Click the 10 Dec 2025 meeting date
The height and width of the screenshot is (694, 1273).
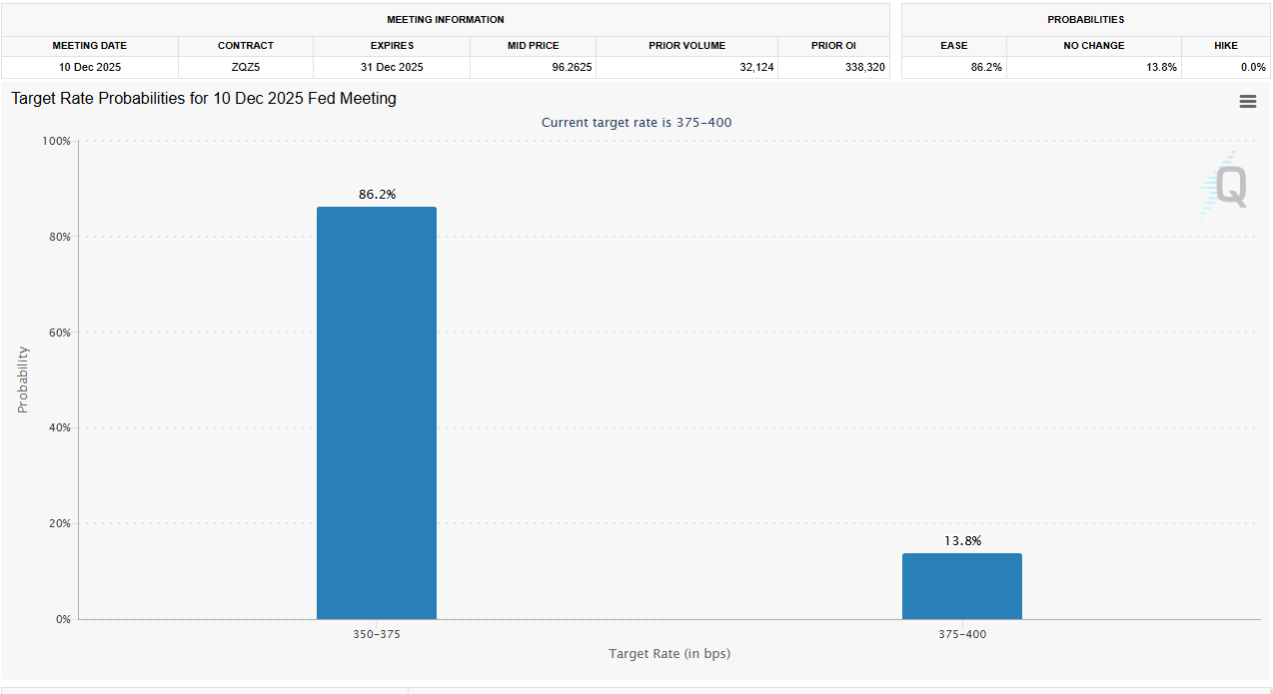tap(90, 67)
